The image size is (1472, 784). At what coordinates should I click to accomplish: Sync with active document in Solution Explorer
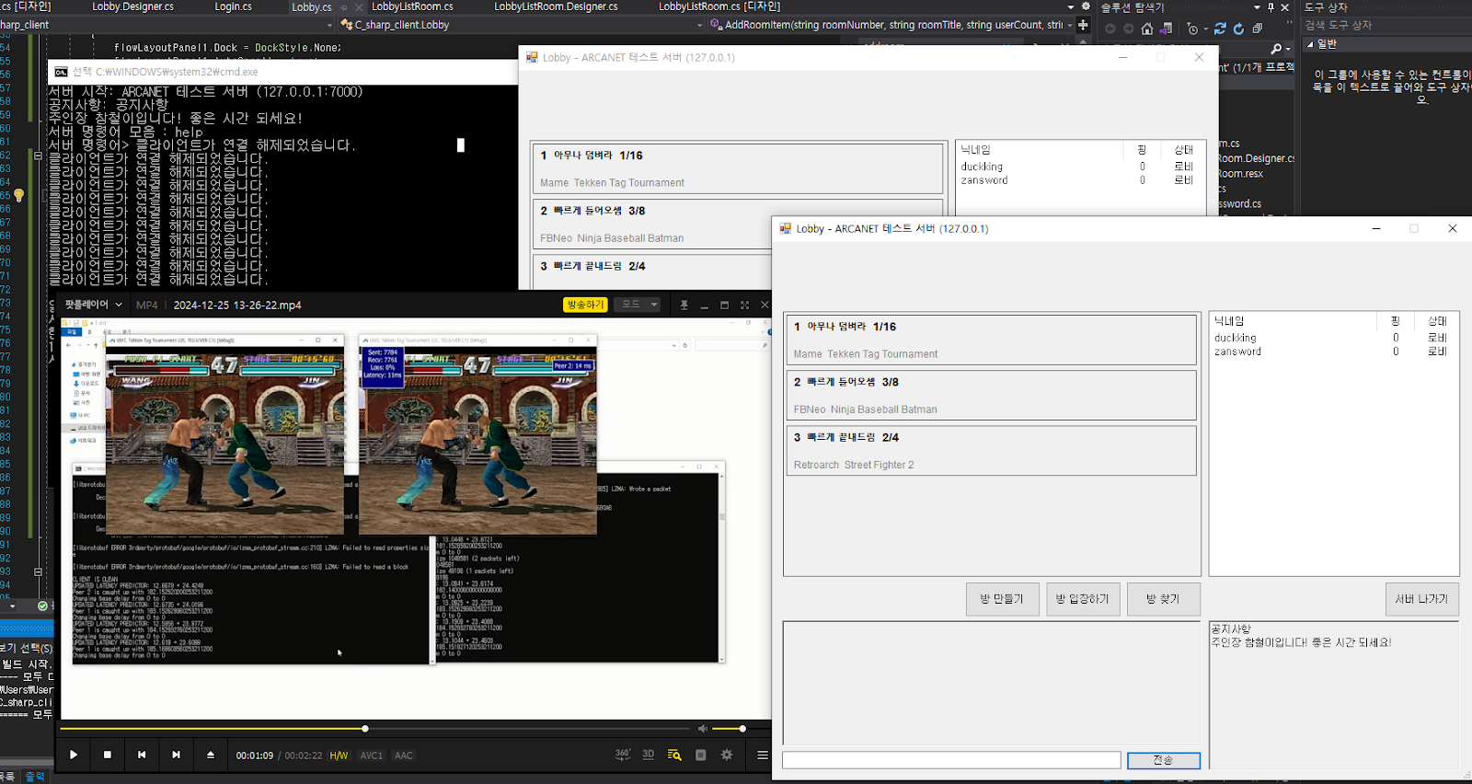click(1220, 29)
